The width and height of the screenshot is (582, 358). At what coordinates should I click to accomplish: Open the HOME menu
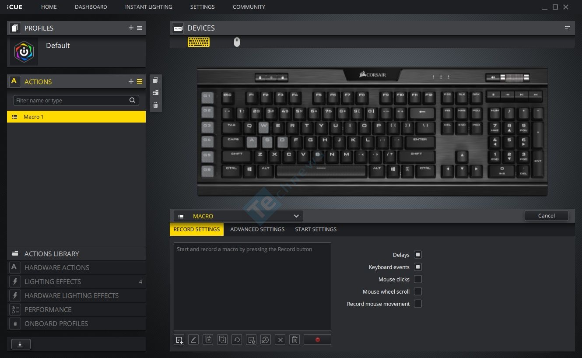(x=49, y=7)
